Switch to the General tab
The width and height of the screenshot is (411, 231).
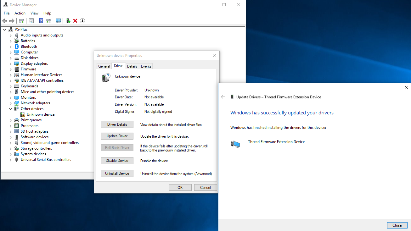pyautogui.click(x=104, y=66)
